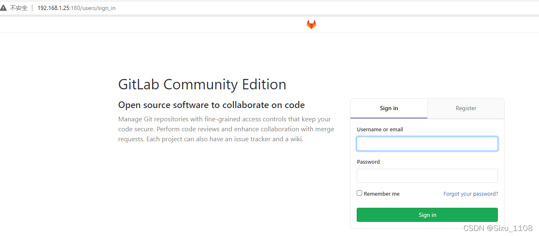Open the Forgot your password link
This screenshot has width=539, height=236.
[470, 194]
